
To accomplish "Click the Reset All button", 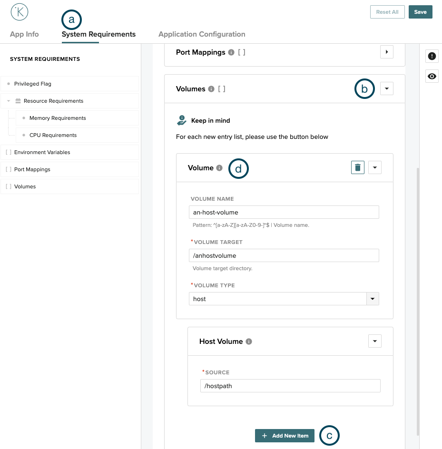I will click(x=387, y=12).
